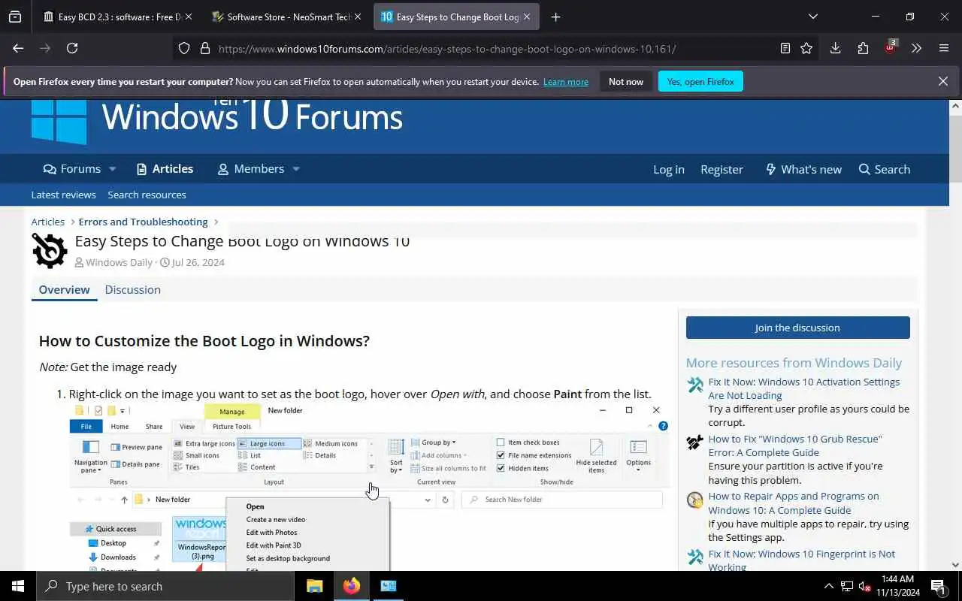Click the Learn more link
Viewport: 962px width, 601px height.
pyautogui.click(x=566, y=82)
